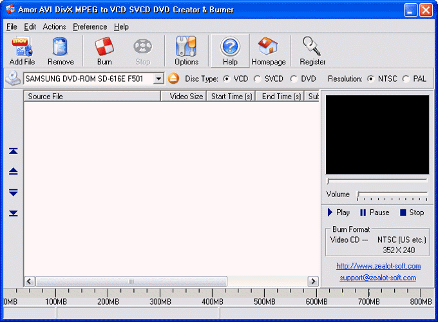Open the zealot-soft.com website link
This screenshot has height=322, width=438.
point(379,266)
